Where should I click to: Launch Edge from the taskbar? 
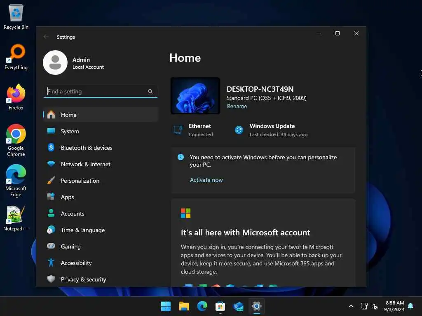[202, 306]
